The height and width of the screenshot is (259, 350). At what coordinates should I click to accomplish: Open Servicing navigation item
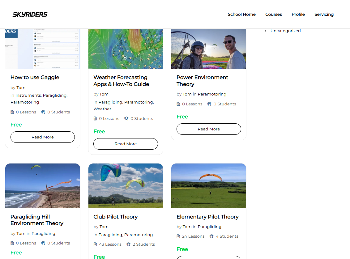tap(324, 14)
